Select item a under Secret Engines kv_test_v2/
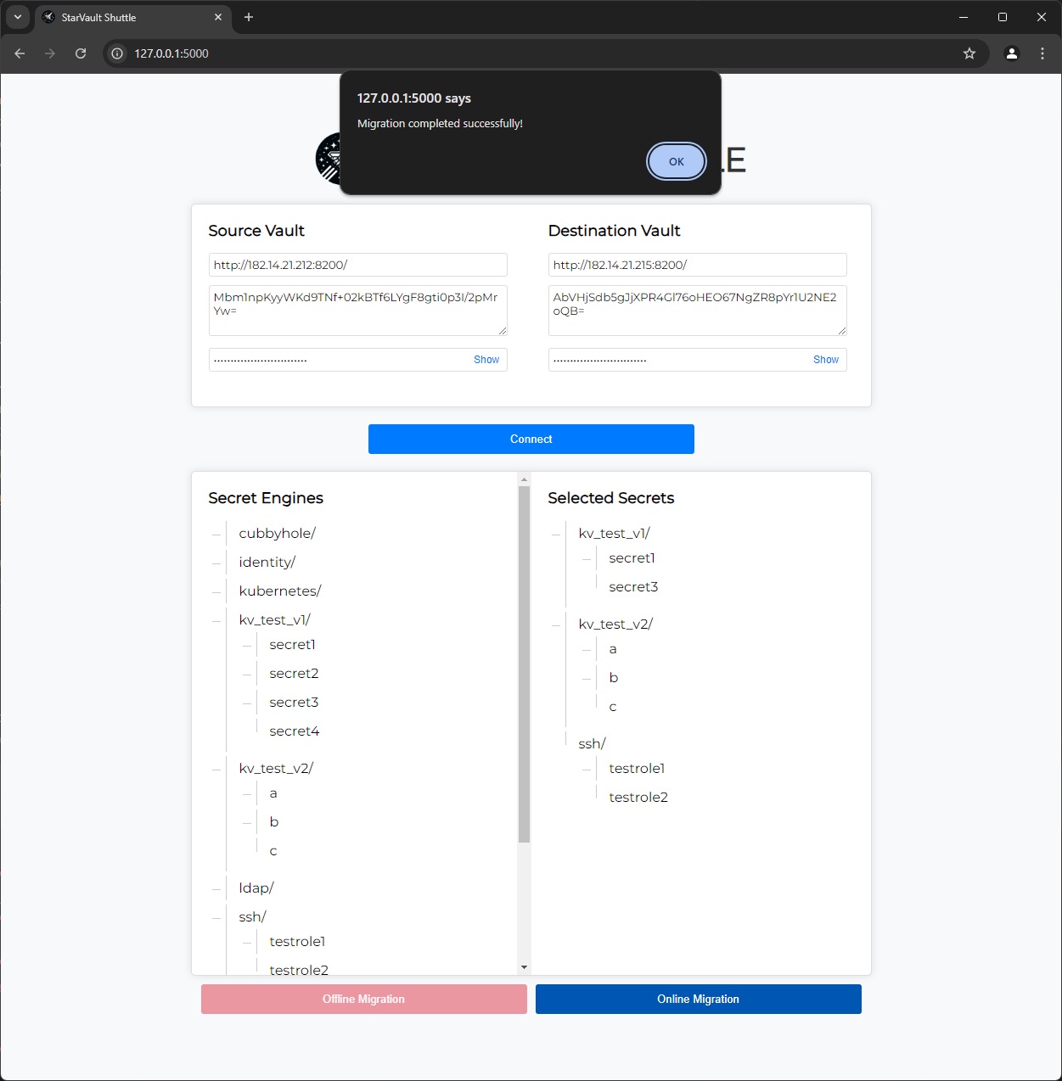 click(x=273, y=793)
